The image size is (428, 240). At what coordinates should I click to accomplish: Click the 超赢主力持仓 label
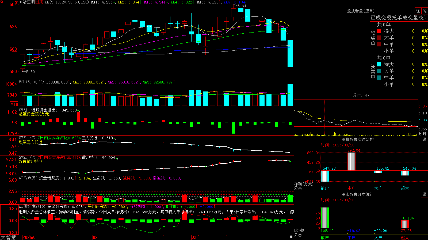click(x=31, y=142)
